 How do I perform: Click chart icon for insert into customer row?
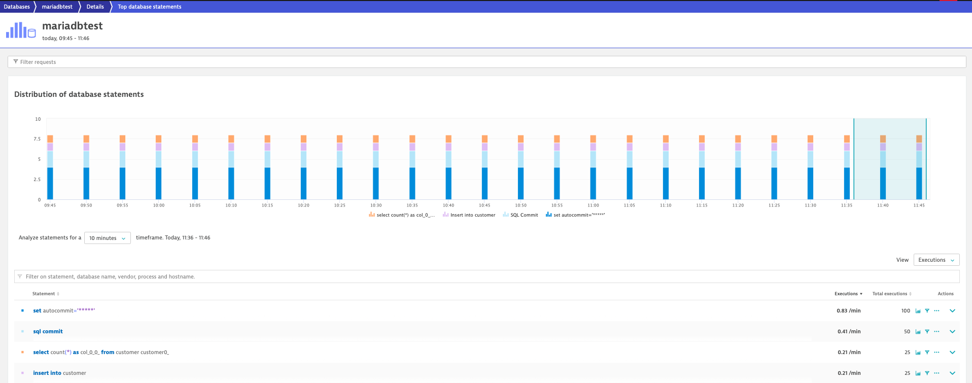point(918,373)
